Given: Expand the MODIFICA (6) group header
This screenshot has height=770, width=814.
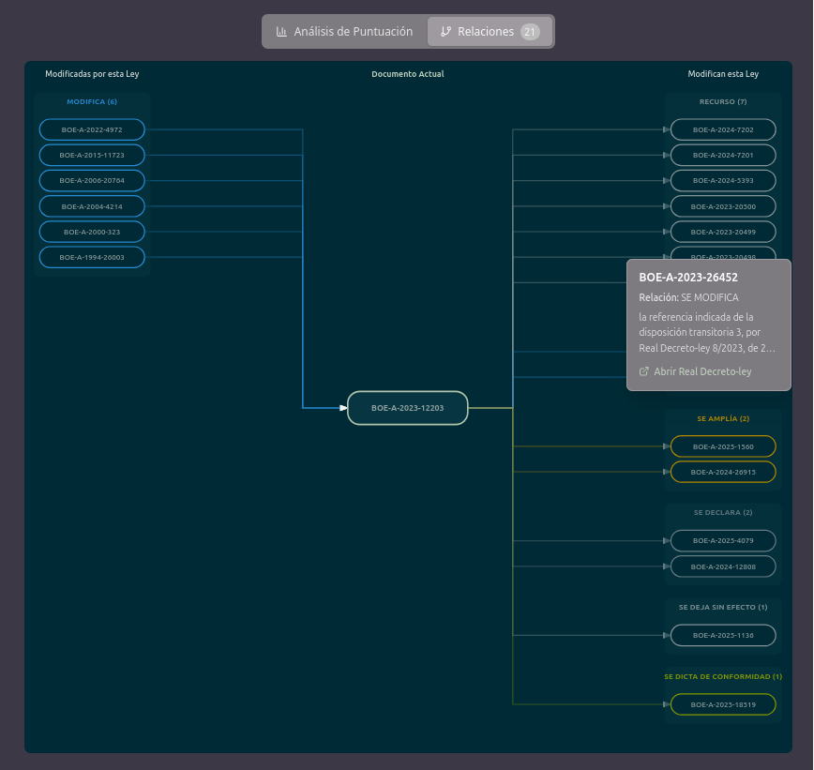Looking at the screenshot, I should [x=91, y=101].
